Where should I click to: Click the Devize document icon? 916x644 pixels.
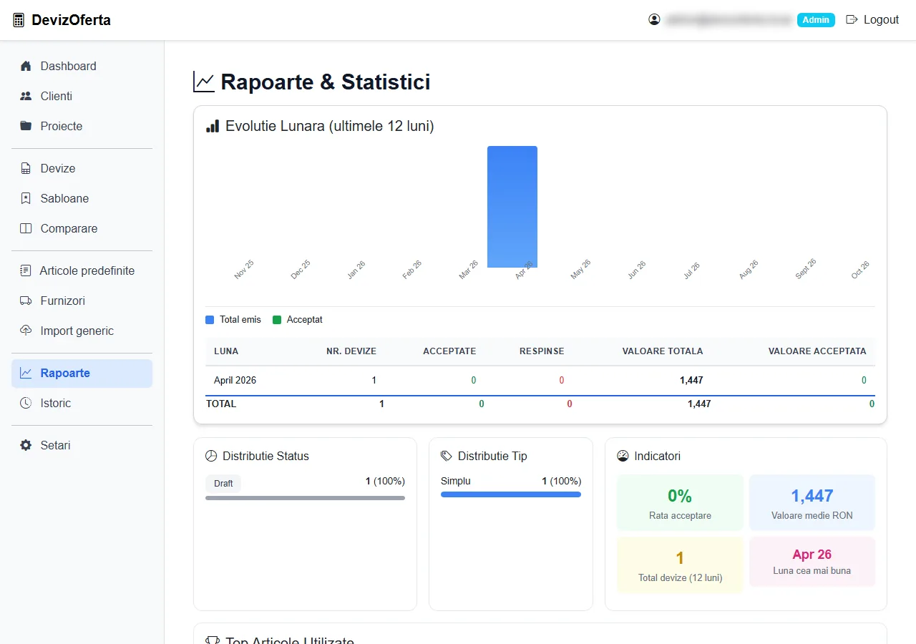[x=26, y=168]
